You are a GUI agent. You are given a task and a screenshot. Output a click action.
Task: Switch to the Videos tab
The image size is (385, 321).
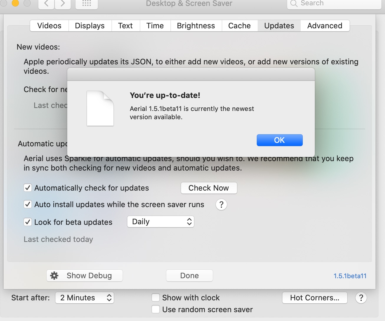(50, 26)
